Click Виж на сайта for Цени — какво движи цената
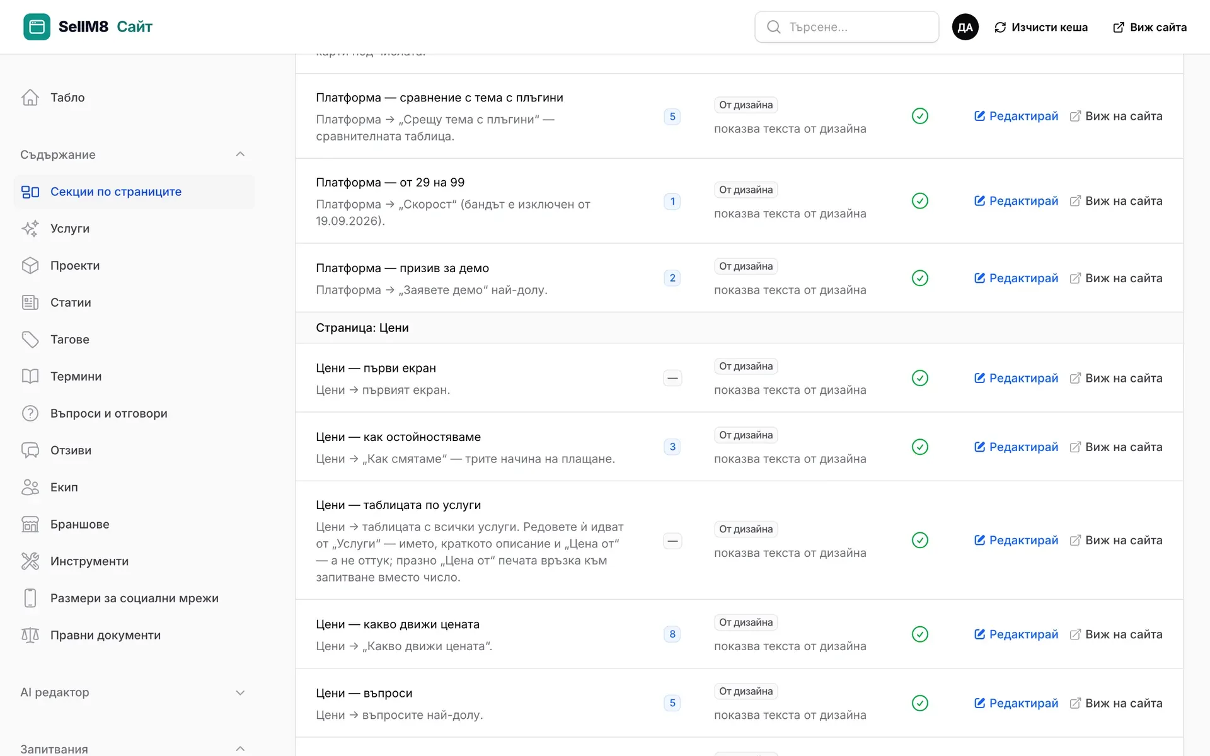 [x=1116, y=634]
